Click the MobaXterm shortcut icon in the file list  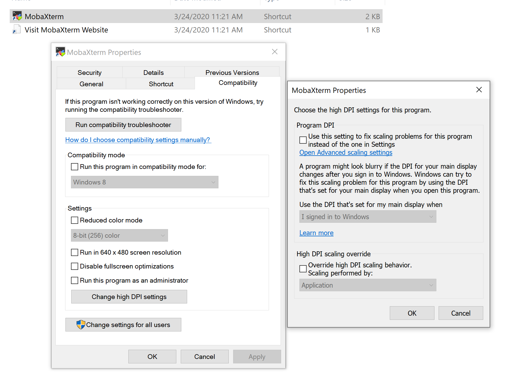tap(17, 16)
